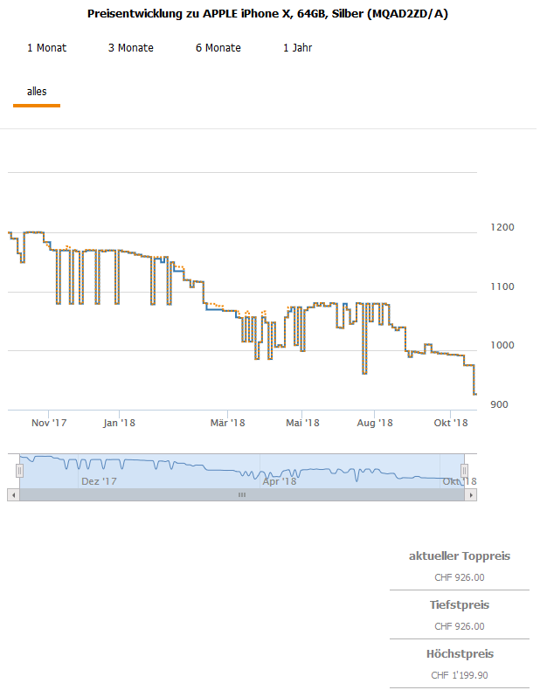
Task: Click the Mai '18 axis label
Action: pyautogui.click(x=302, y=423)
